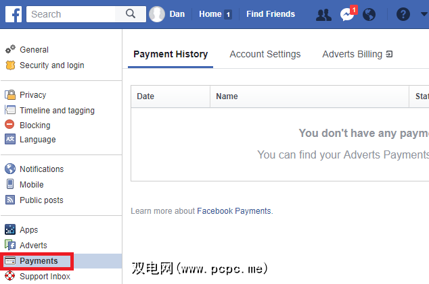Open the Find Friends link
The image size is (429, 284).
coord(271,14)
